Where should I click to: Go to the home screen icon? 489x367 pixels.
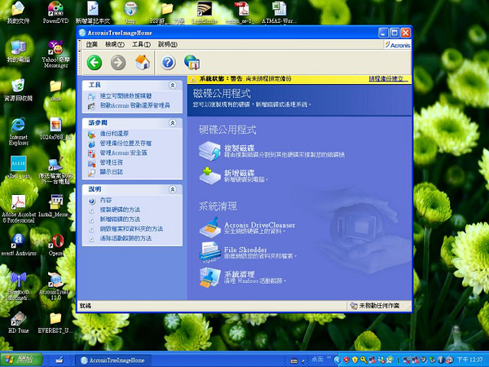coord(143,62)
